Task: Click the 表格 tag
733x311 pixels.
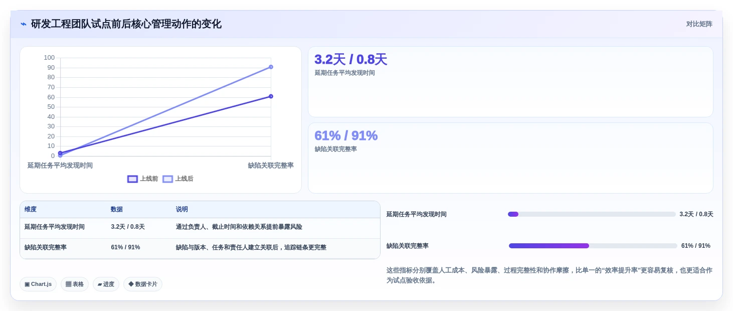Action: [75, 284]
